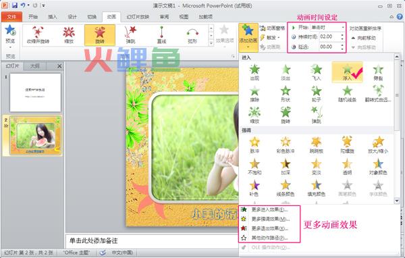Minimize the ribbon using the caret icon
This screenshot has width=405, height=258.
tap(391, 17)
